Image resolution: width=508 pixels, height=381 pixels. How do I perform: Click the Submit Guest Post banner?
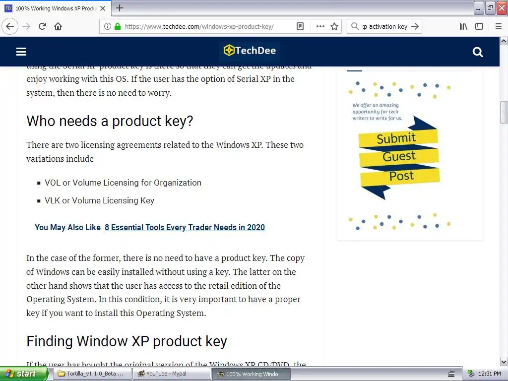click(399, 157)
